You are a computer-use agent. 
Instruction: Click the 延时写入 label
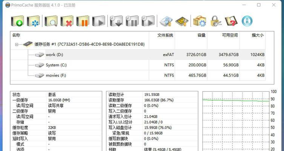click(x=20, y=139)
